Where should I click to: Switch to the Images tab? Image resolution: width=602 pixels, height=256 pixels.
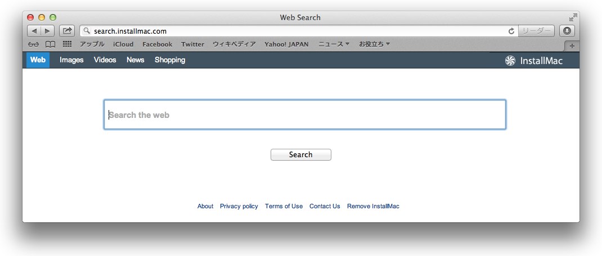pos(71,60)
